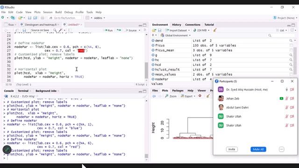
Task: Click the Workspace Panes grid icon
Action: pos(87,18)
